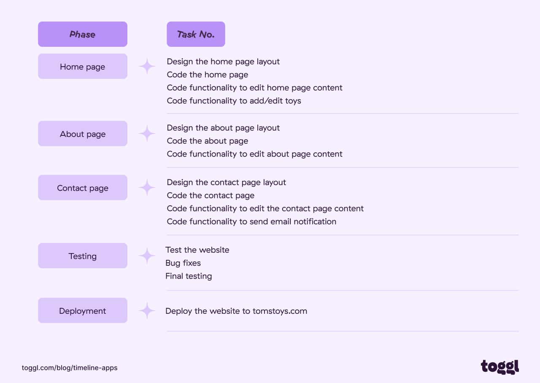Click the 'Bug fixes' task
Screen dimensions: 540x383
[183, 263]
